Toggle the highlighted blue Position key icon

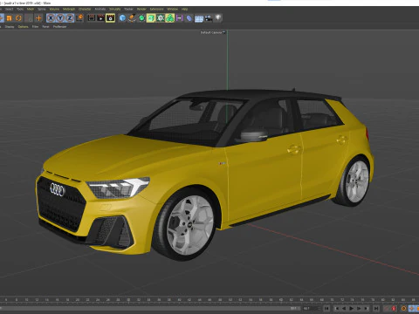click(x=411, y=309)
